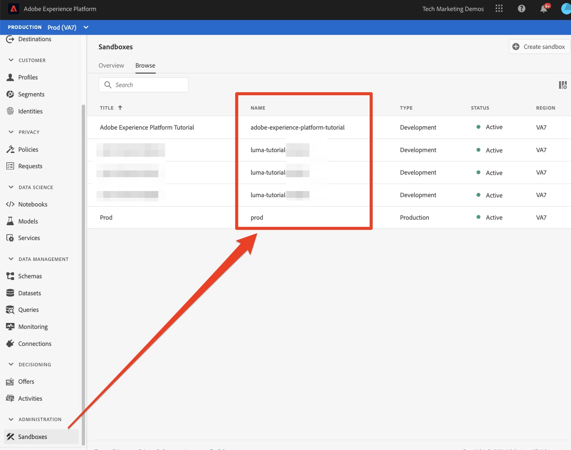Click the Notebooks code icon
This screenshot has height=450, width=571.
pos(10,204)
